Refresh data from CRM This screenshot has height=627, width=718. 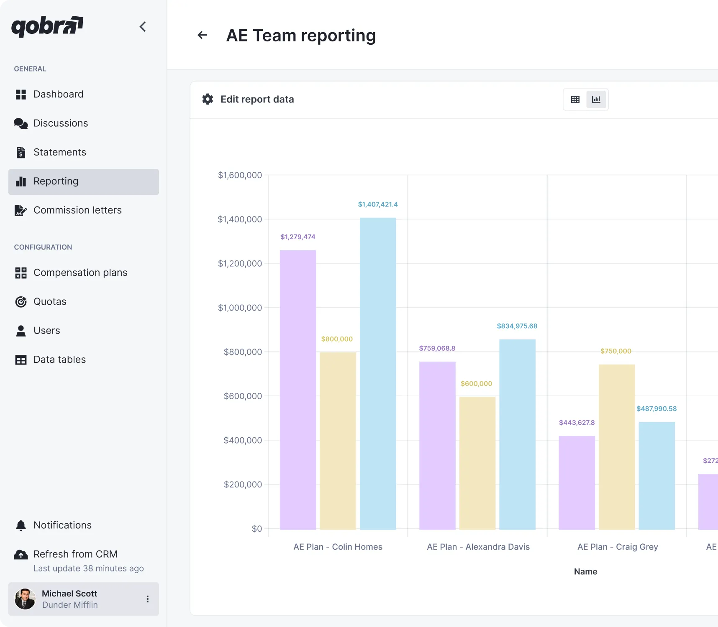pos(75,554)
